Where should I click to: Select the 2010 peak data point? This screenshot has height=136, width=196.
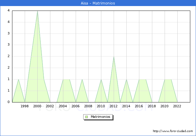(x=101, y=79)
